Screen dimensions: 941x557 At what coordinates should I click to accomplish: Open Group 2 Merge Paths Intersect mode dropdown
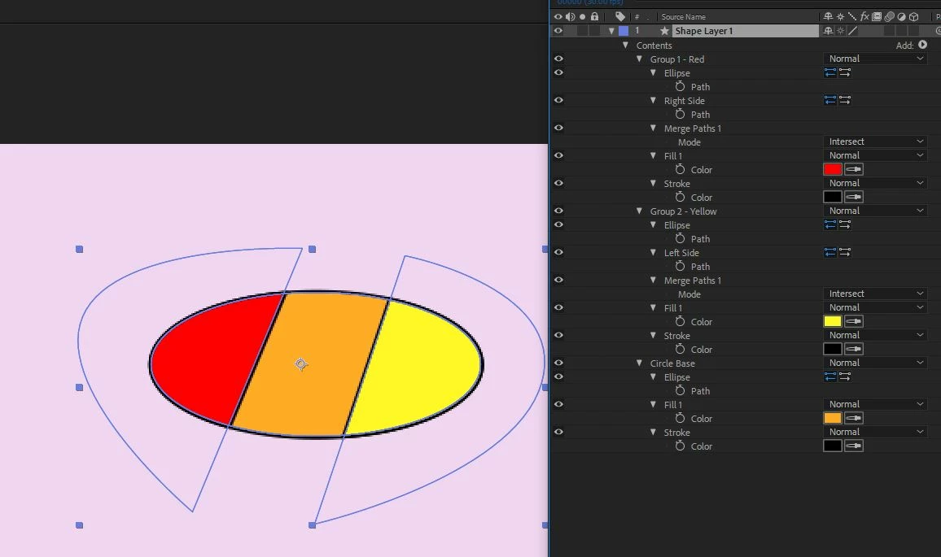876,294
